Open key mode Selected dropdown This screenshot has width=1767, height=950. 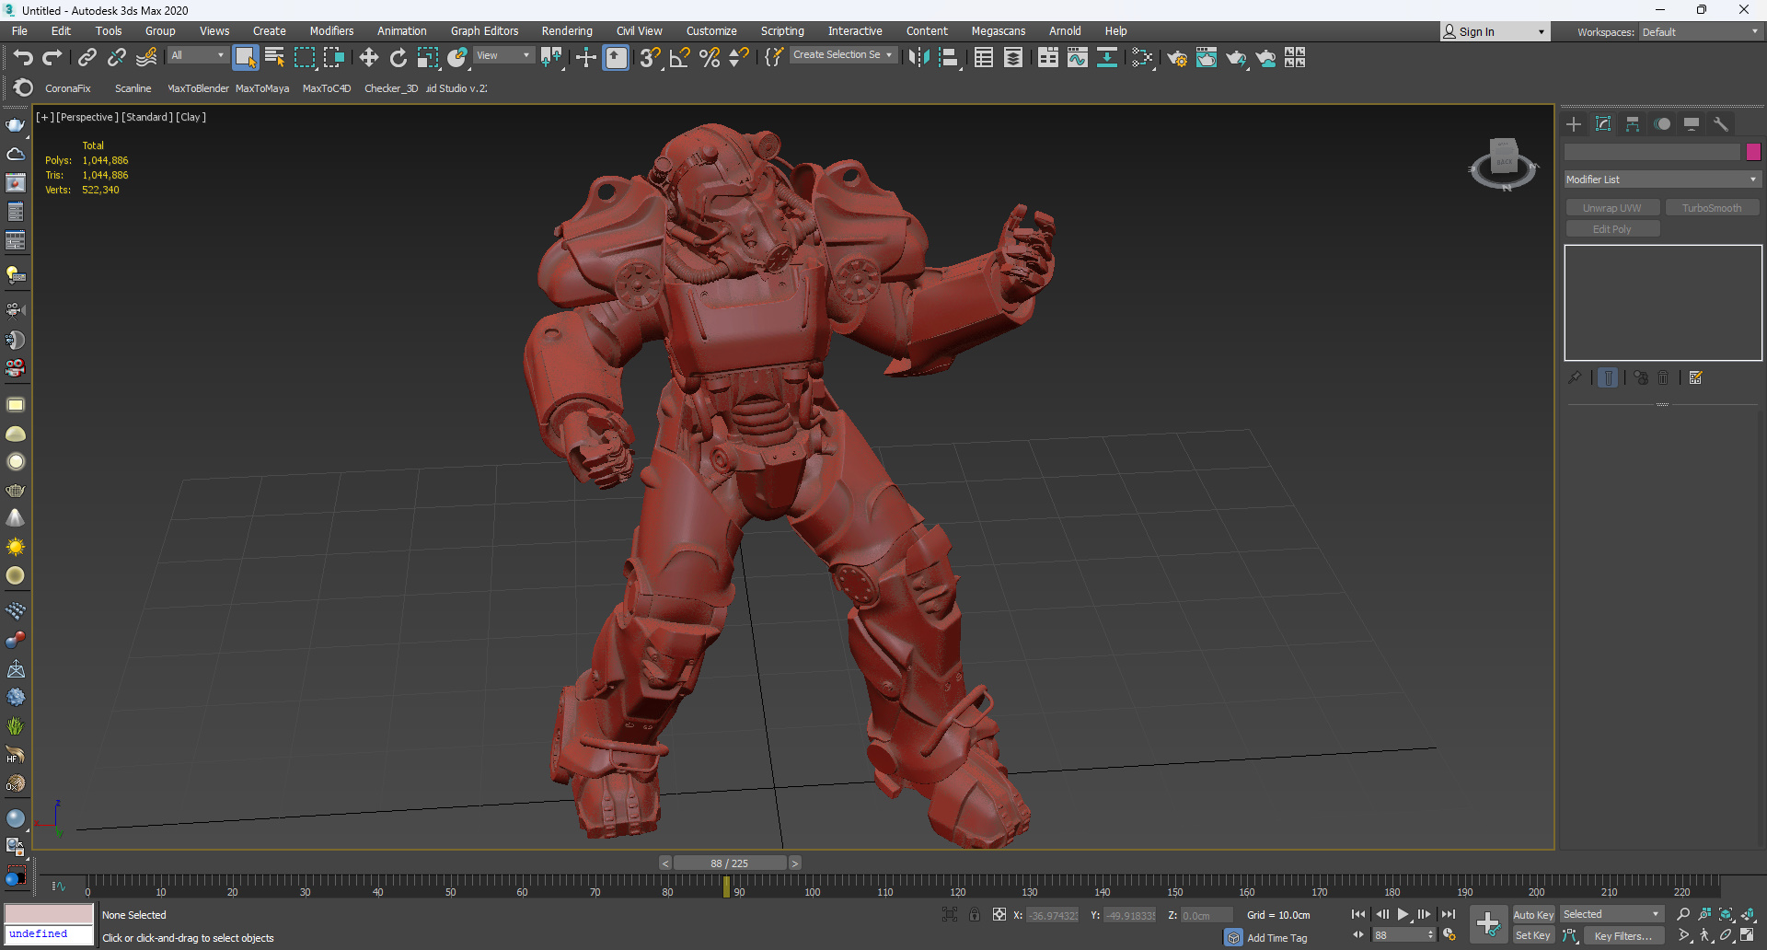1611,914
